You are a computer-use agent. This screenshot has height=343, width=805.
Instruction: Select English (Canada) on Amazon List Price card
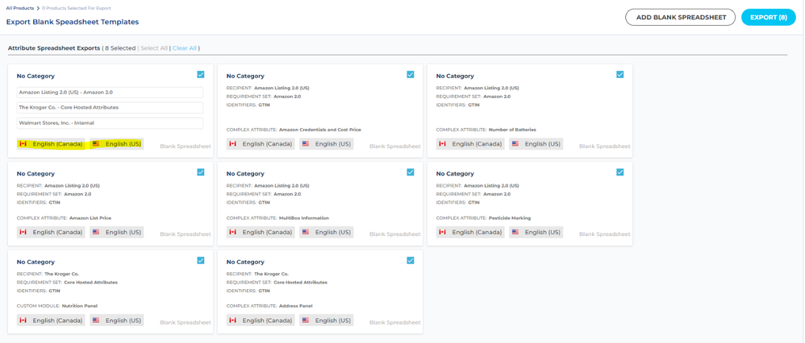tap(51, 232)
